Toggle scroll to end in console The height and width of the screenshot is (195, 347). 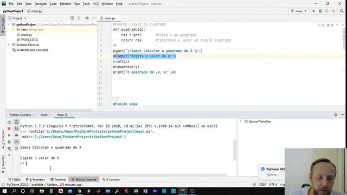tap(16, 128)
